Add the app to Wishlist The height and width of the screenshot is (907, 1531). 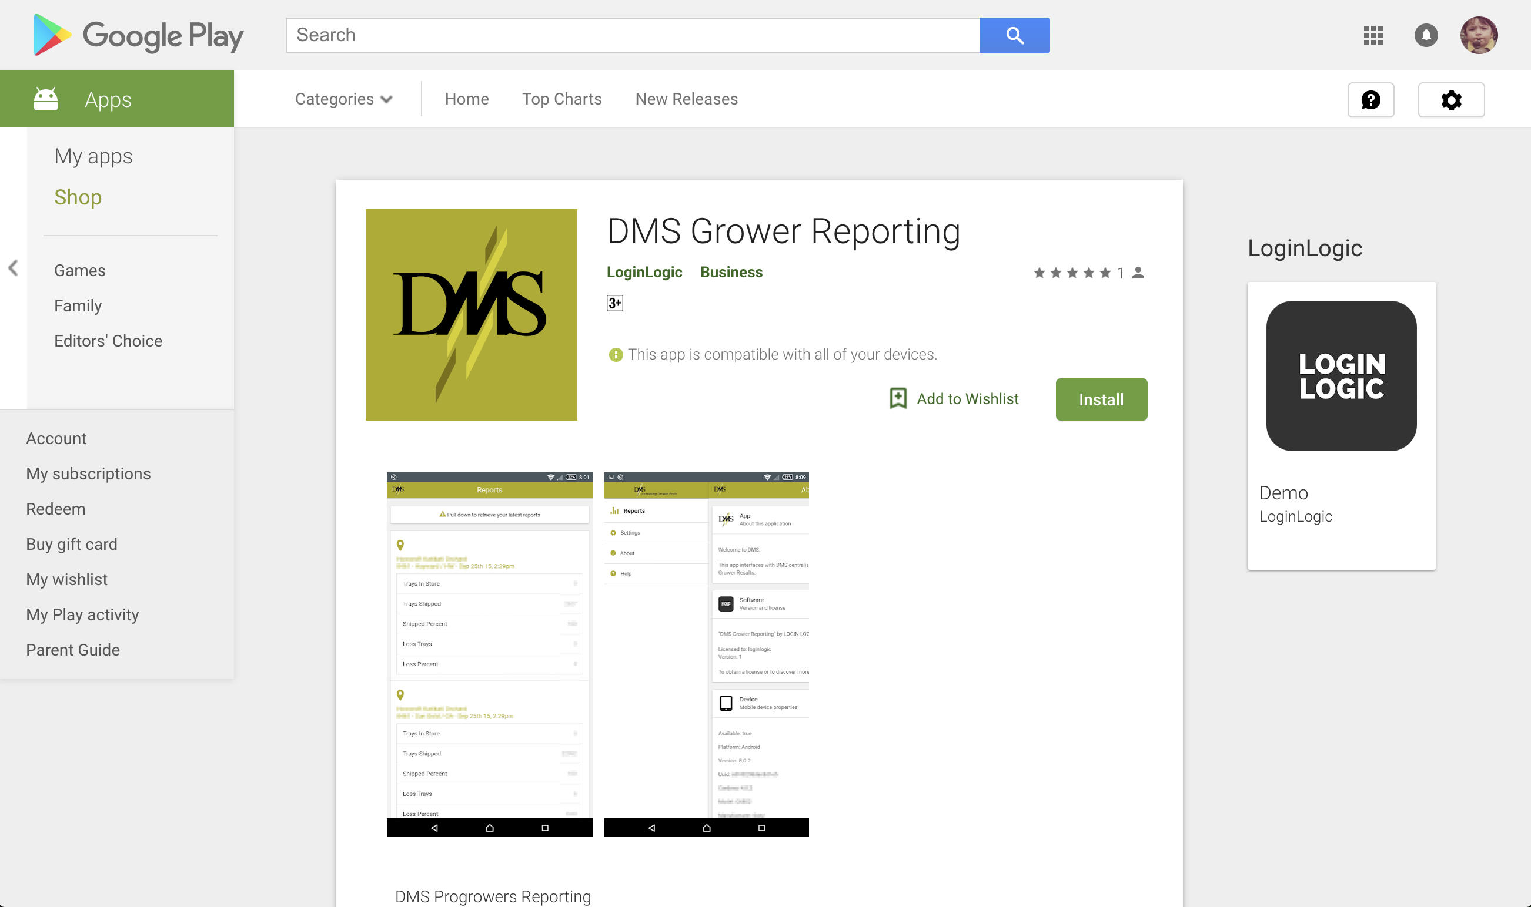[954, 399]
